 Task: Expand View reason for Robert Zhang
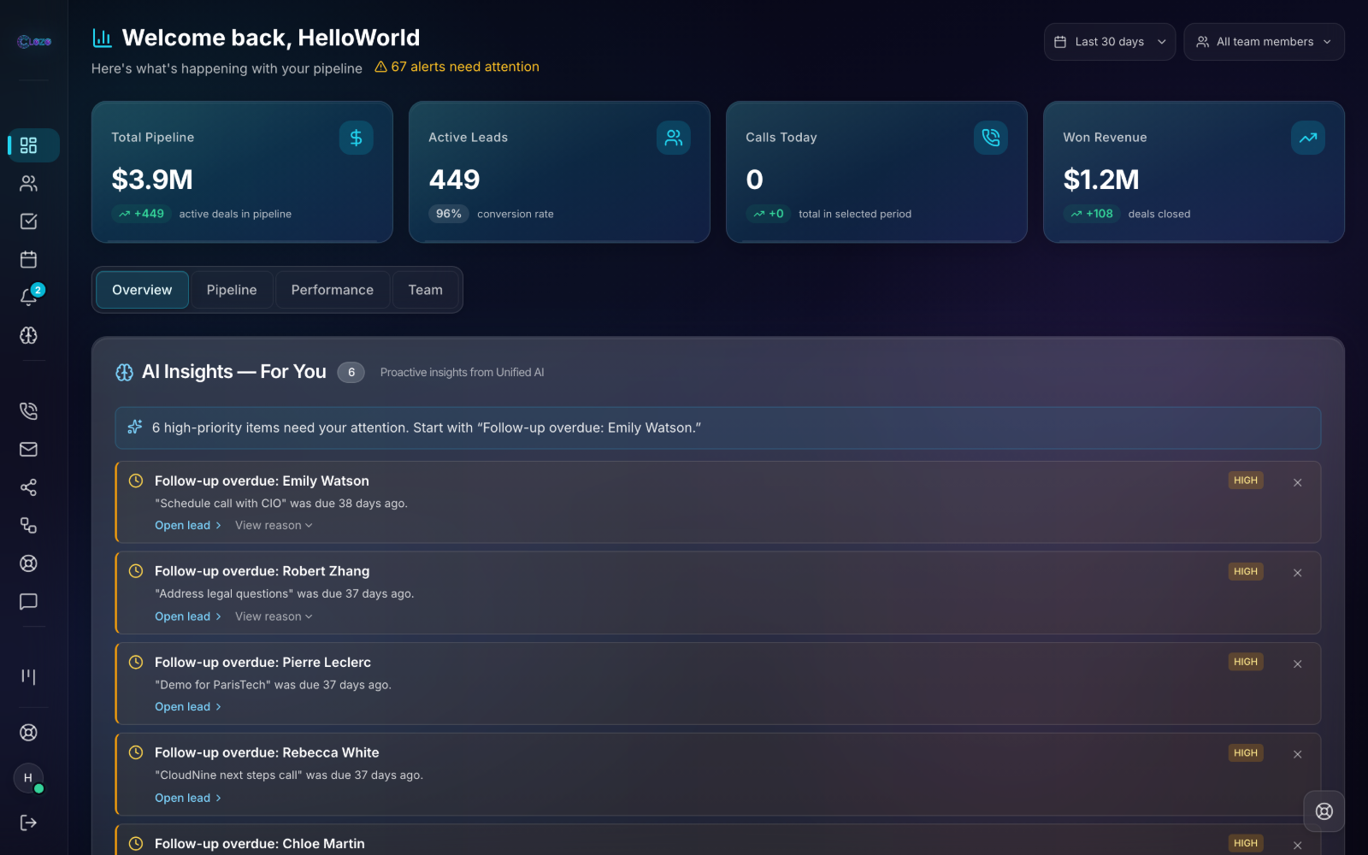pos(274,616)
